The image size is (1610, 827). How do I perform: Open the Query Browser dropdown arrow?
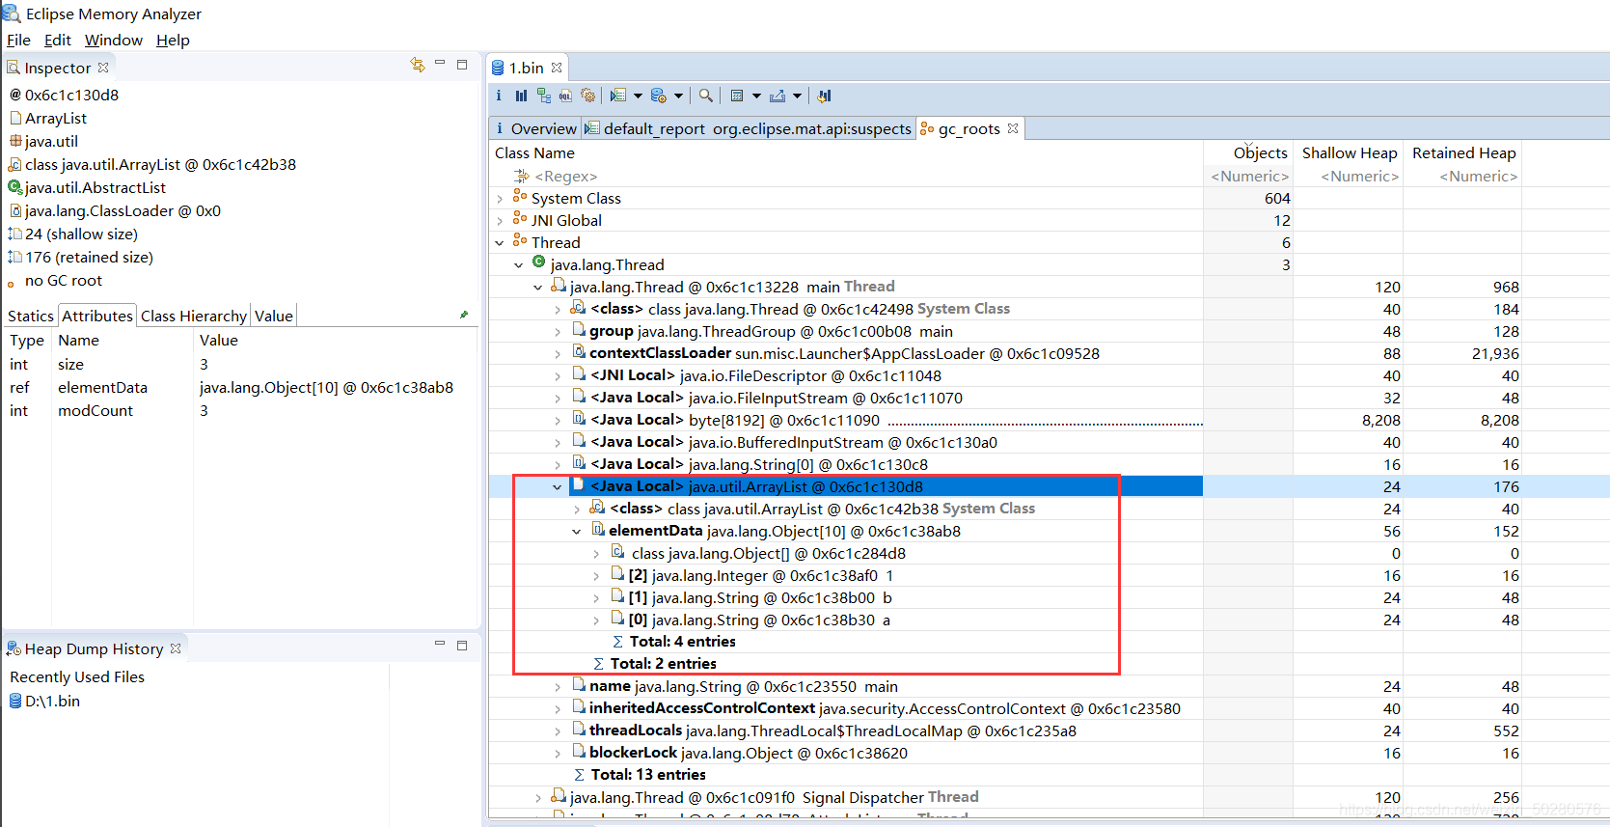click(678, 96)
